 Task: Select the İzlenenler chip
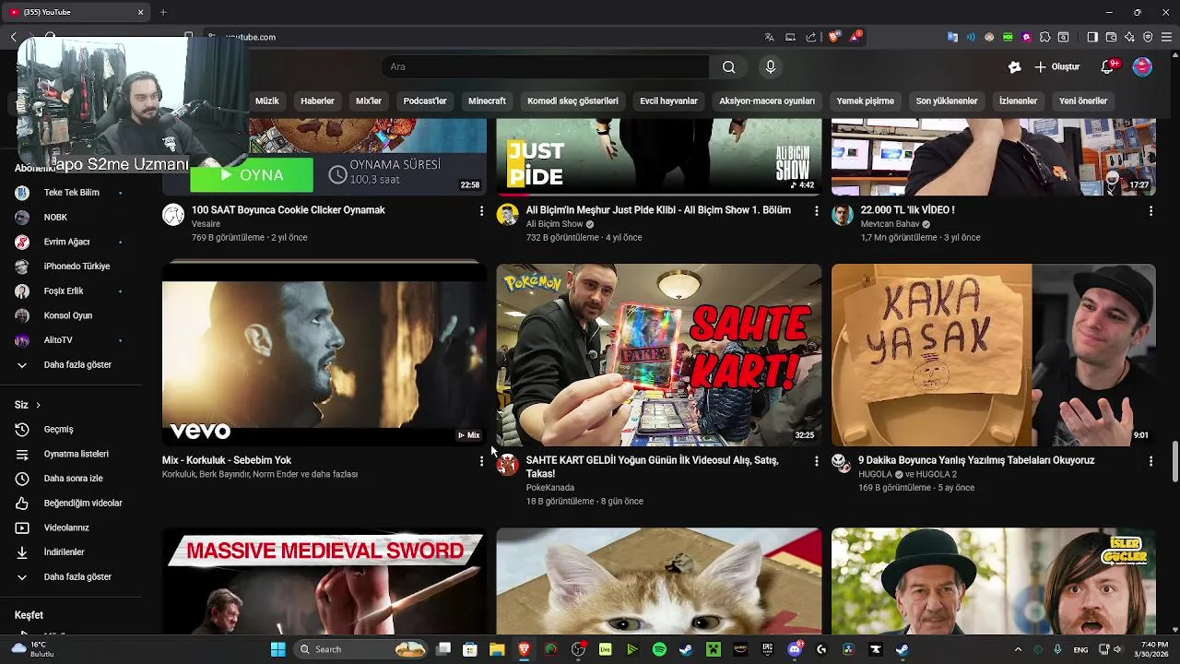click(1019, 101)
